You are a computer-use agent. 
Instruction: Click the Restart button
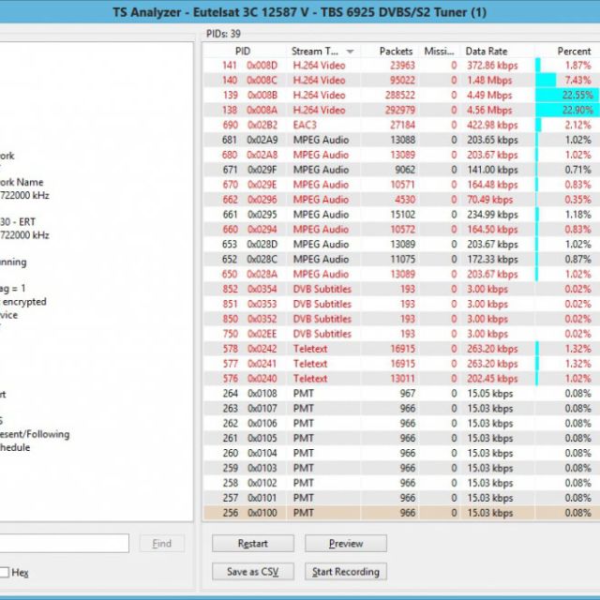click(x=252, y=544)
